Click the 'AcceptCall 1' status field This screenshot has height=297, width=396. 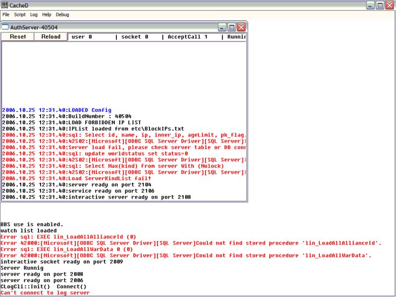click(x=188, y=37)
